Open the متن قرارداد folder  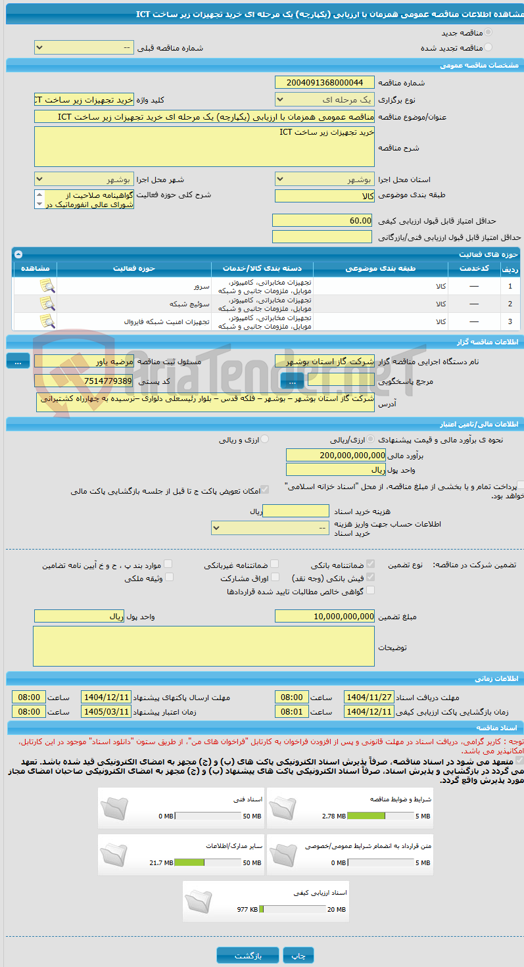coord(285,856)
